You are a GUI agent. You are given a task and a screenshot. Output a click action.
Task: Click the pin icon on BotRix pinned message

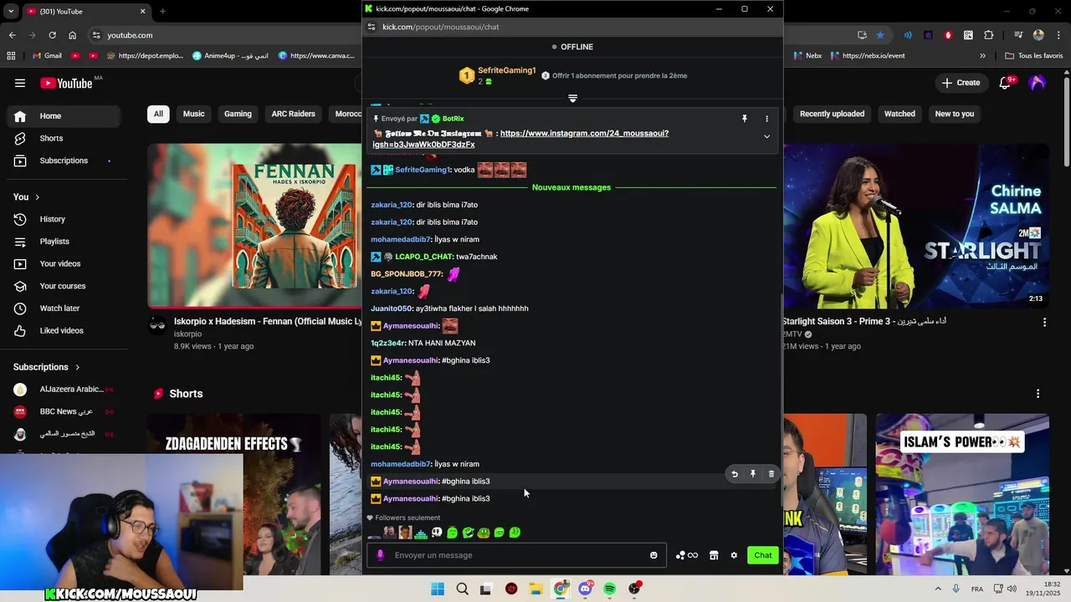[744, 119]
